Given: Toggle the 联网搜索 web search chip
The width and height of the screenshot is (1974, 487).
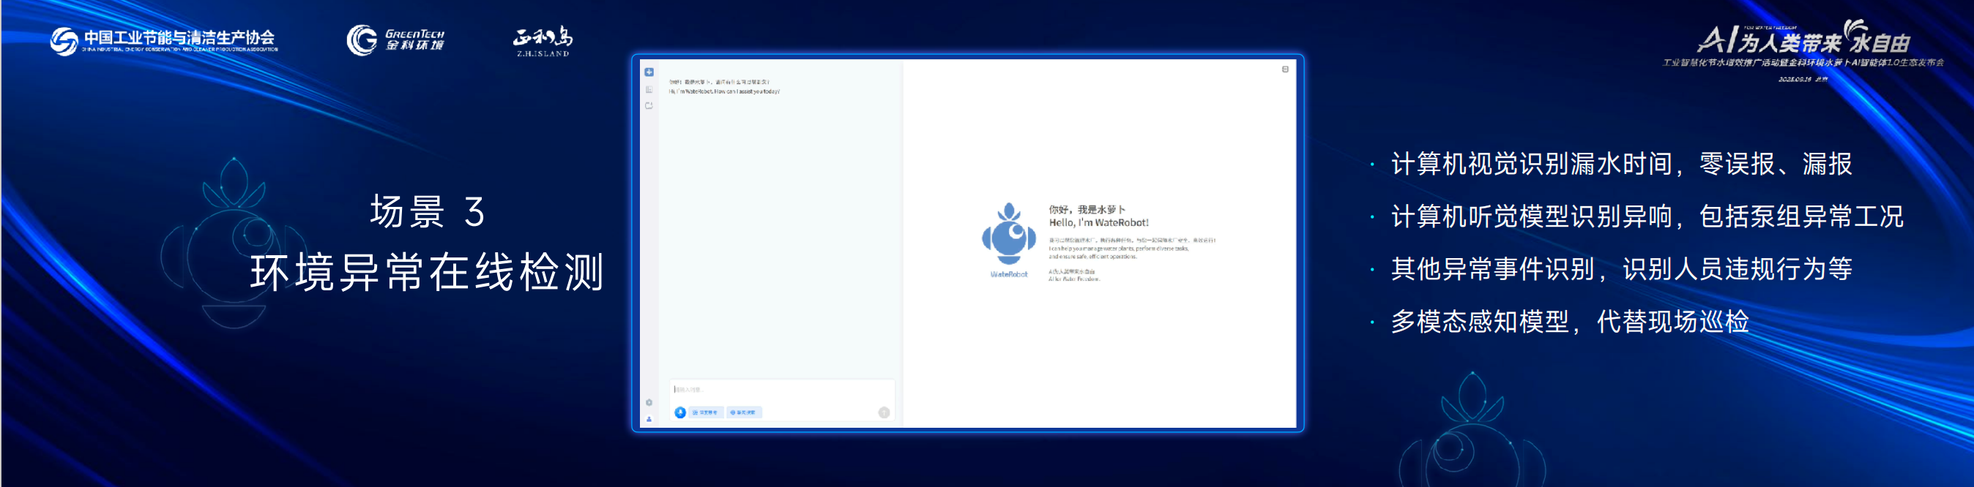Looking at the screenshot, I should [743, 412].
